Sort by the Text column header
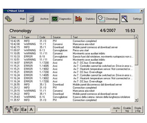 (103, 37)
